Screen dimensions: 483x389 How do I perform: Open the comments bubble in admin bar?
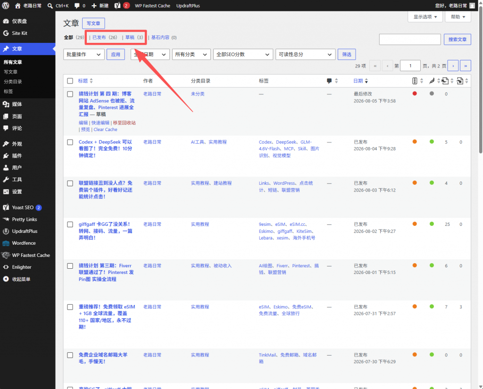point(77,6)
